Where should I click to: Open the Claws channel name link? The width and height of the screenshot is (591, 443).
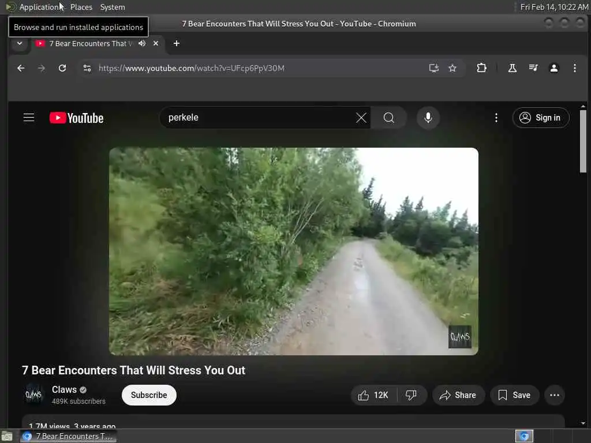[64, 389]
